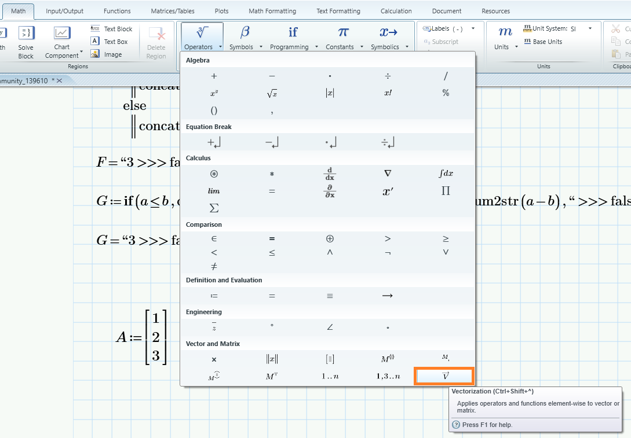
Task: Insert the matrix transpose operator
Action: [272, 376]
